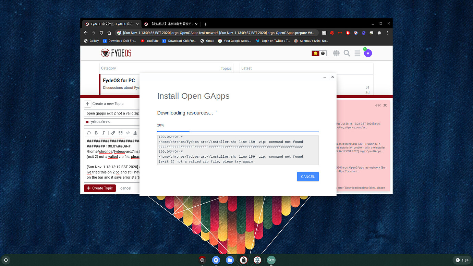Open Chromium from the shelf
This screenshot has height=266, width=473.
202,260
